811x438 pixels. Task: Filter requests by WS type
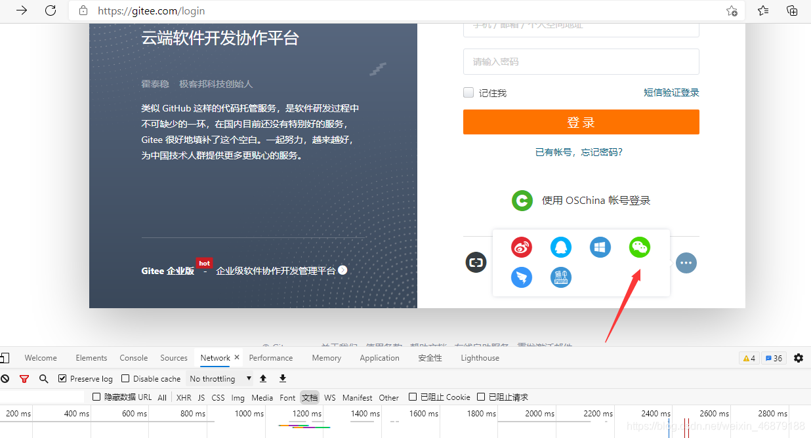click(x=330, y=397)
